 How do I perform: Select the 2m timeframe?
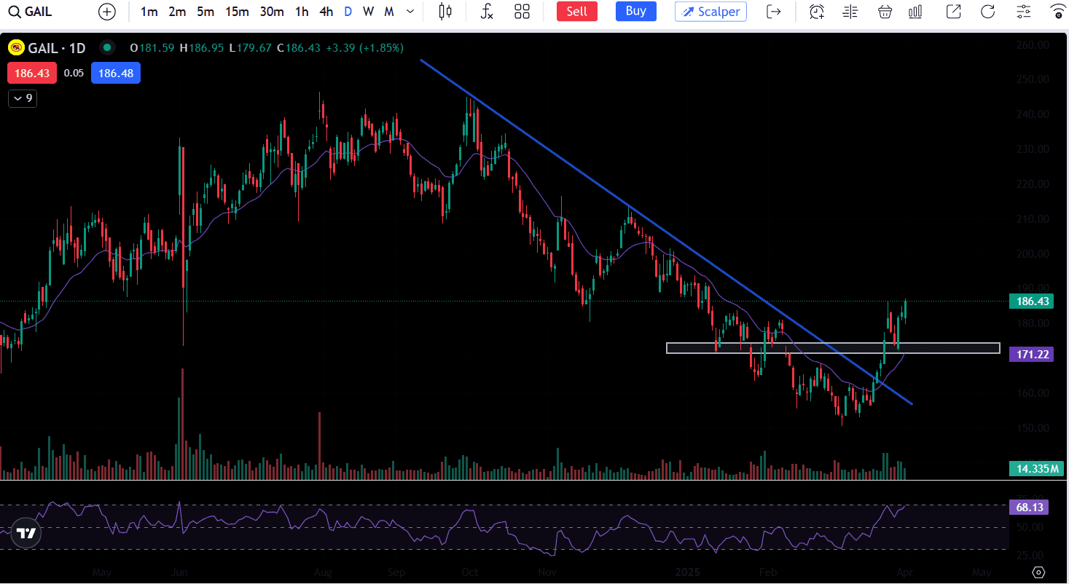point(177,12)
